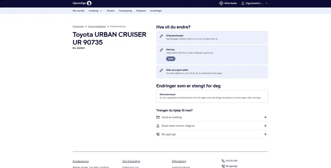Go to the Pensjon menu item
Screen dimensions: 331x168
111,11
